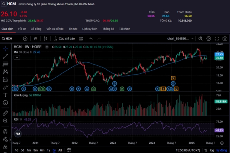Viewport: 230px width, 153px height.
Task: Activate the zoom in tool
Action: click(5, 120)
